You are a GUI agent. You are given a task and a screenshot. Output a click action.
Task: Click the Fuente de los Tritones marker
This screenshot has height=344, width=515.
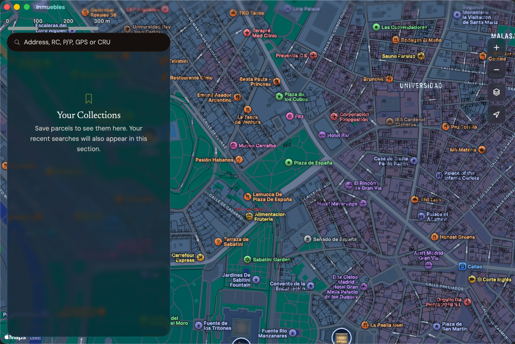199,326
